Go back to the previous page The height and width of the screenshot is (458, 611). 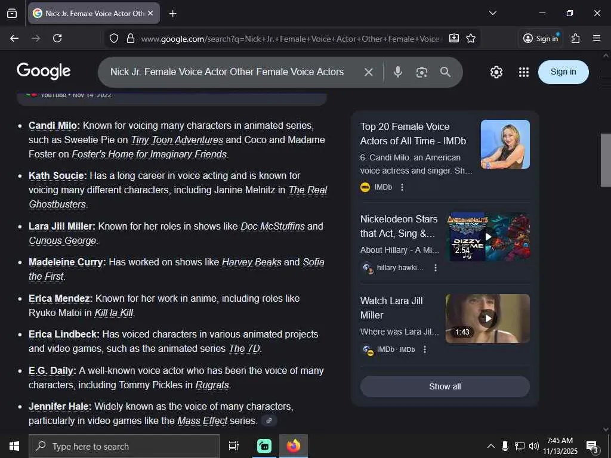pos(14,38)
